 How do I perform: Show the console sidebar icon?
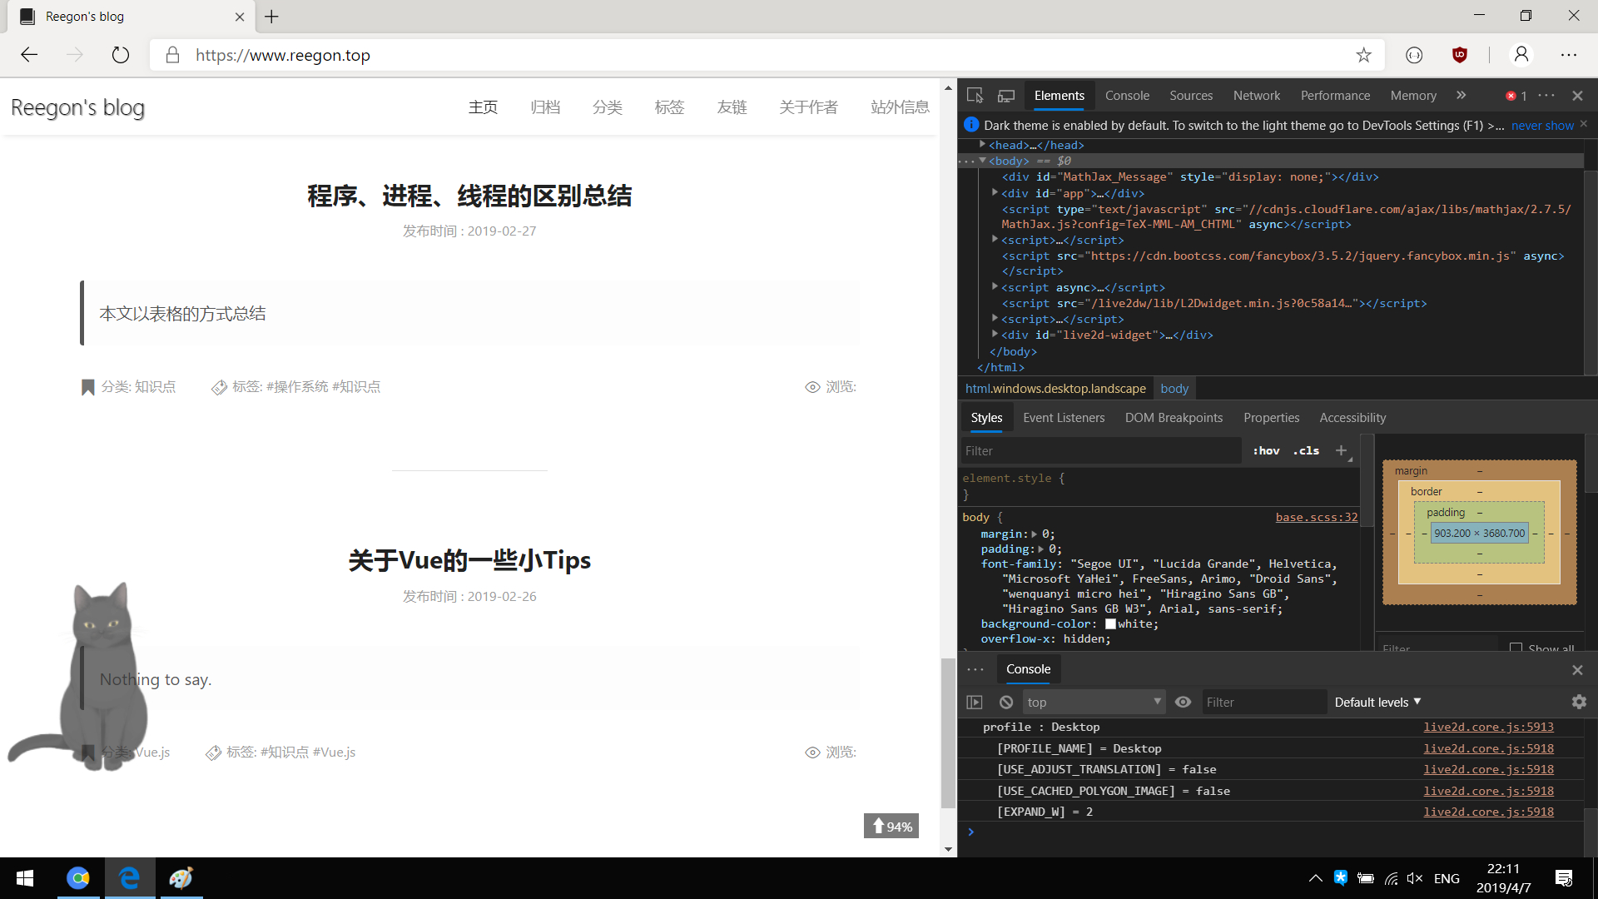[975, 703]
